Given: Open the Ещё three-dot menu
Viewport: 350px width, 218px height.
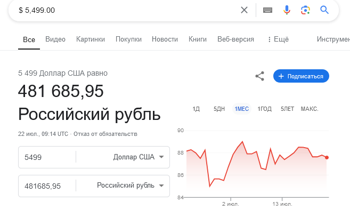Looking at the screenshot, I should point(278,39).
